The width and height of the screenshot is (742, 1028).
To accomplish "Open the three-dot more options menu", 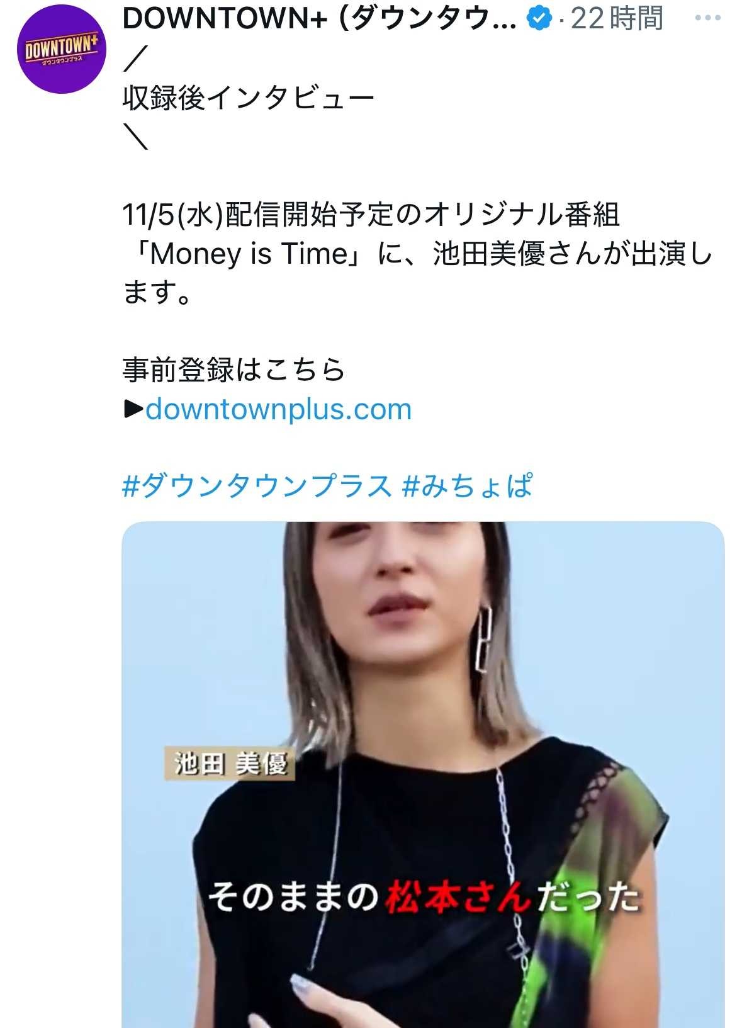I will 708,18.
